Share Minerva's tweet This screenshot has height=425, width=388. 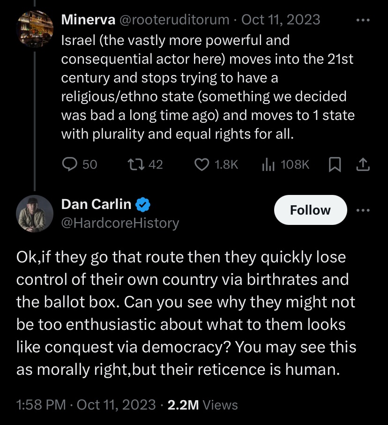point(363,164)
